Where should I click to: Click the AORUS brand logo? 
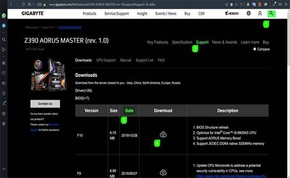click(x=232, y=13)
